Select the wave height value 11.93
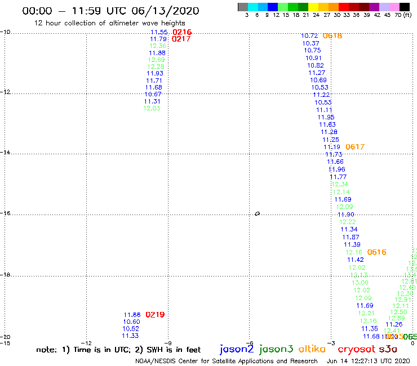This screenshot has height=366, width=417. click(155, 73)
